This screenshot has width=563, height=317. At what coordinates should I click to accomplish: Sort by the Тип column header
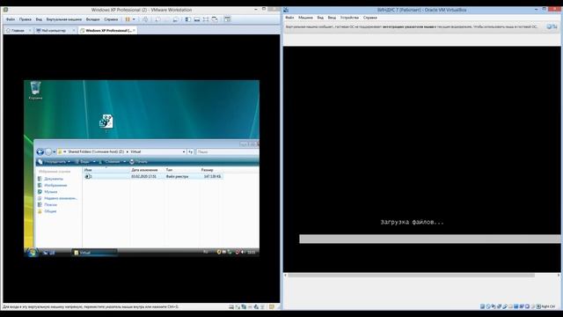[182, 170]
